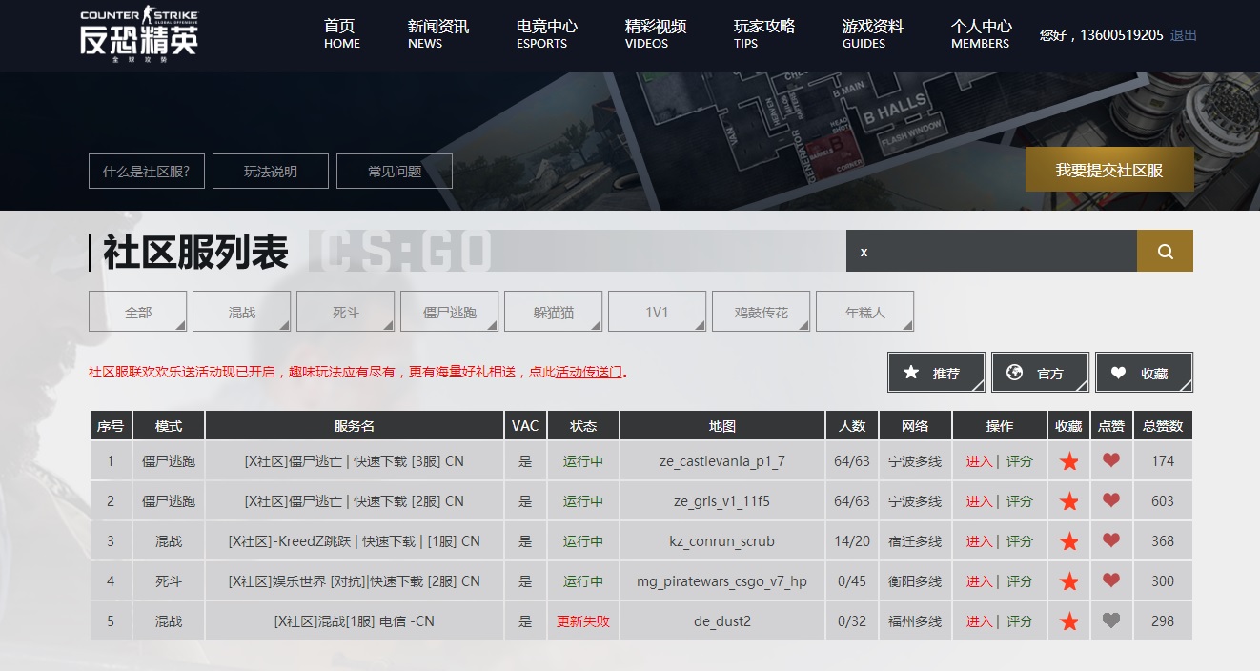
Task: Click the heart icon on the 收藏 button
Action: tap(1117, 372)
